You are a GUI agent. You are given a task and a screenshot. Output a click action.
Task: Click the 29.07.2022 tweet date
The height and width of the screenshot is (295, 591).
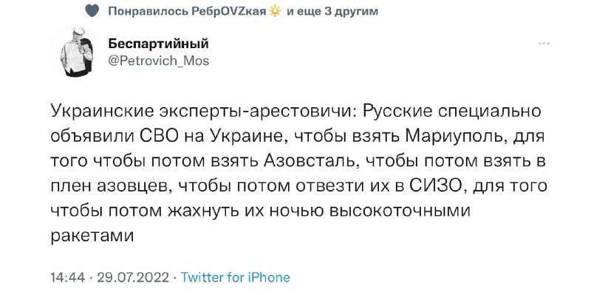coord(133,278)
